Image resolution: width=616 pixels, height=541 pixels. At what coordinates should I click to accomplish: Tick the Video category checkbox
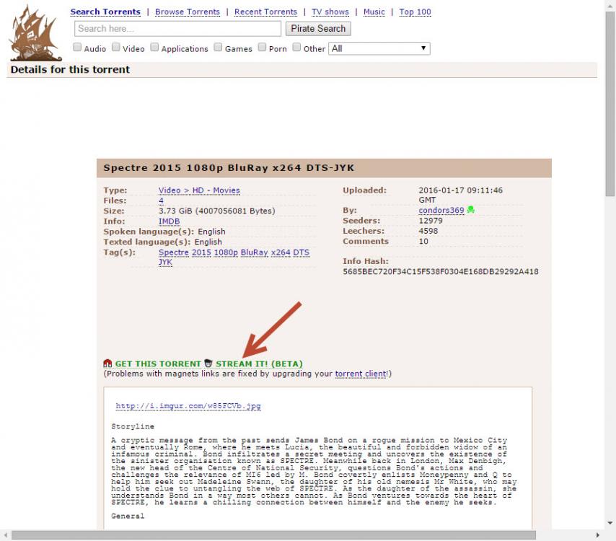pyautogui.click(x=116, y=48)
